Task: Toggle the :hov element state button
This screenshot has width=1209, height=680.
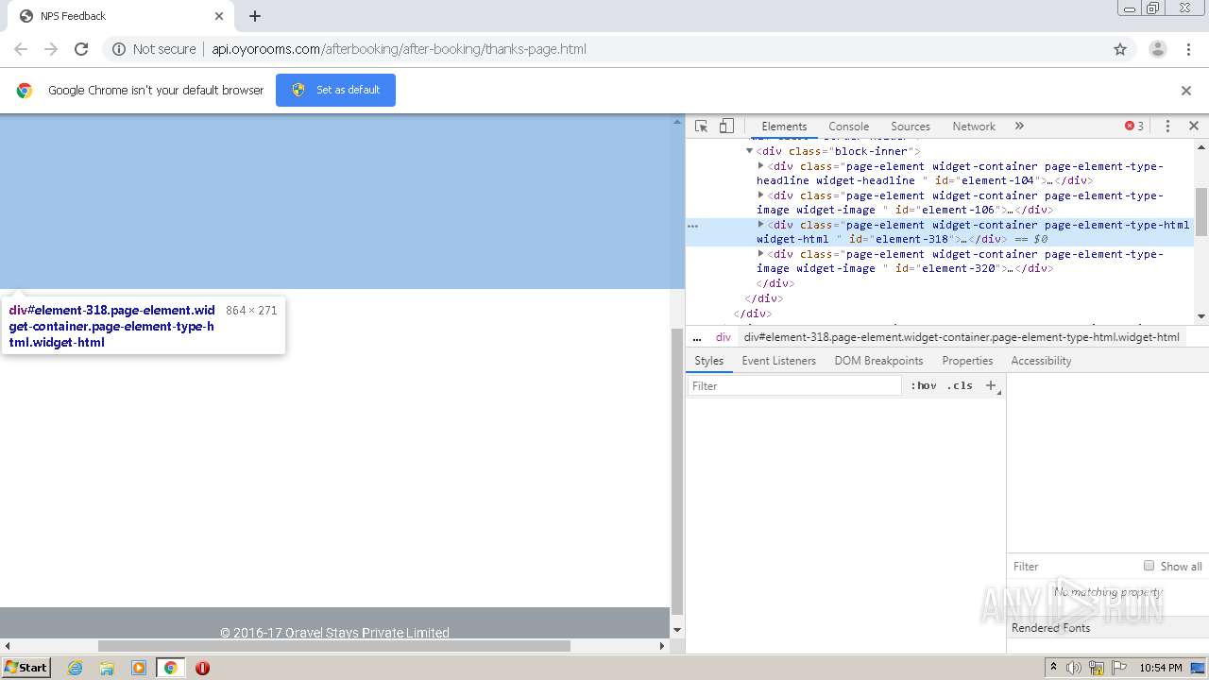Action: pos(924,385)
